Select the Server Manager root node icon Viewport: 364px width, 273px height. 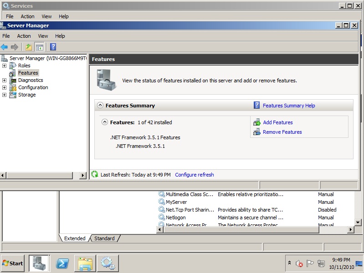pyautogui.click(x=4, y=58)
